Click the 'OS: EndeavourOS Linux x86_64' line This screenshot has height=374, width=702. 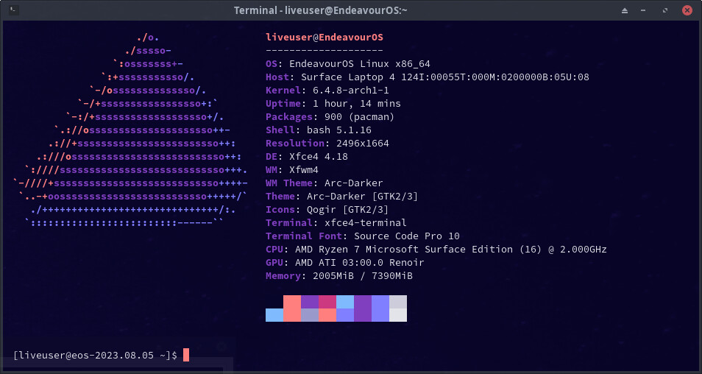click(348, 63)
